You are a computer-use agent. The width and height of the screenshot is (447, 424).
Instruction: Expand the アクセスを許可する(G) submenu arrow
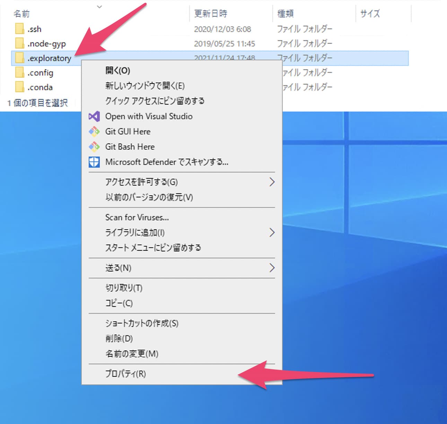[x=272, y=182]
